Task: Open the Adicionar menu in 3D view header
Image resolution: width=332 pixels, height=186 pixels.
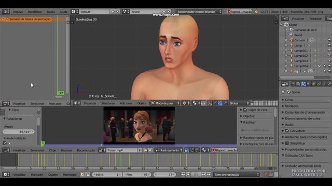Action: (126, 103)
